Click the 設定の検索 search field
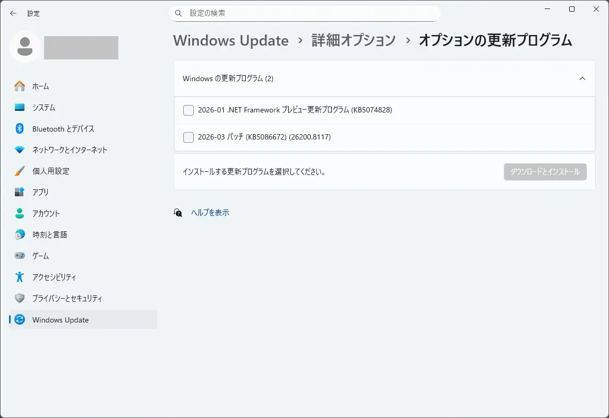609x418 pixels. 308,13
